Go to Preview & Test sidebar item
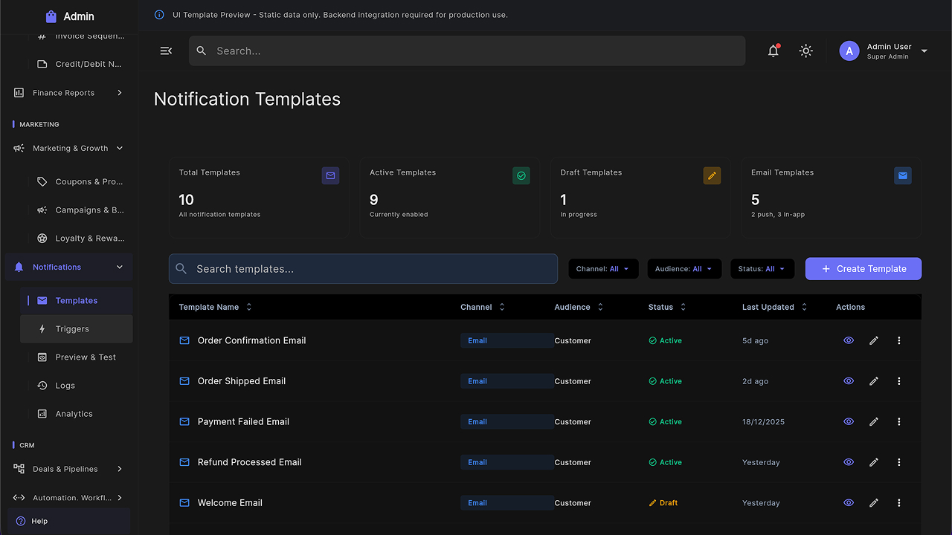Viewport: 952px width, 535px height. click(x=86, y=357)
